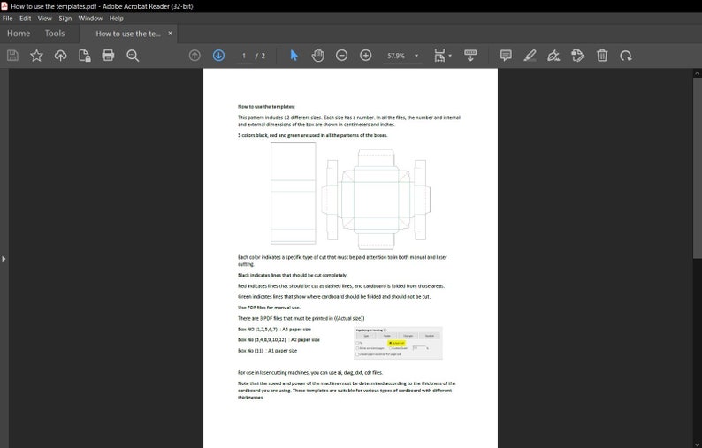This screenshot has width=702, height=448.
Task: Expand the left navigation pane arrow
Action: (x=4, y=259)
